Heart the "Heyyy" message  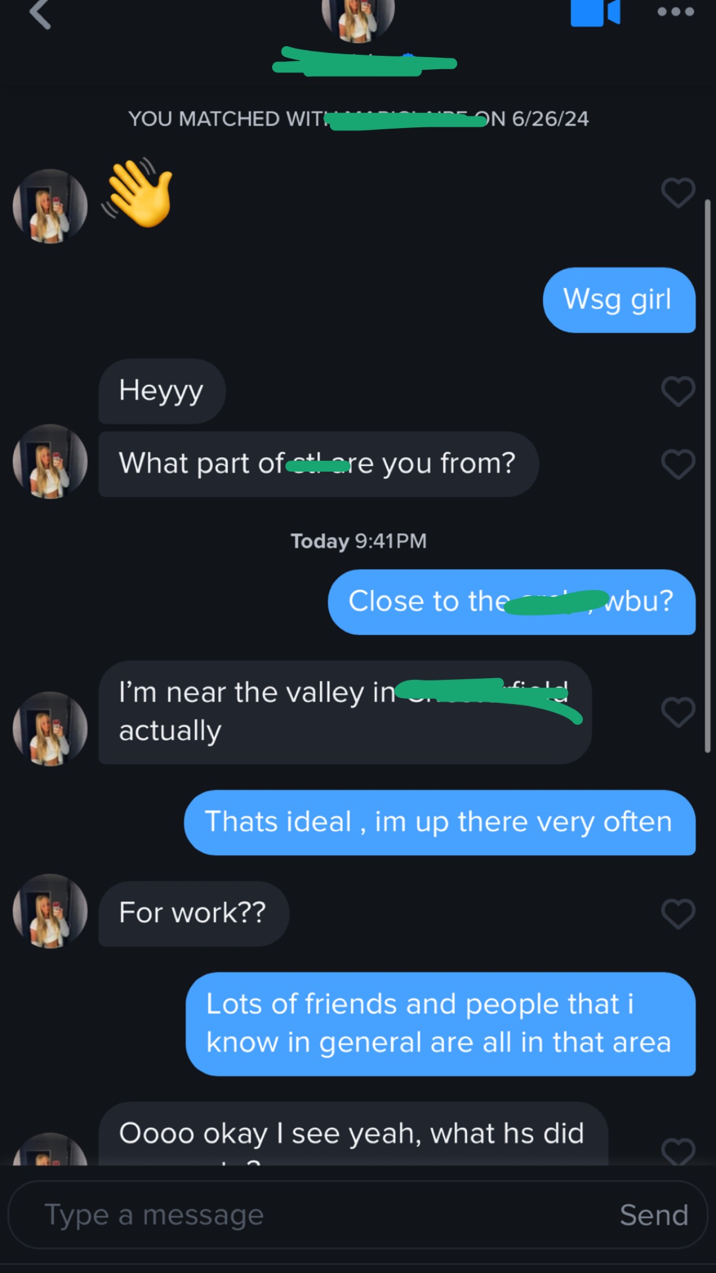[x=678, y=391]
